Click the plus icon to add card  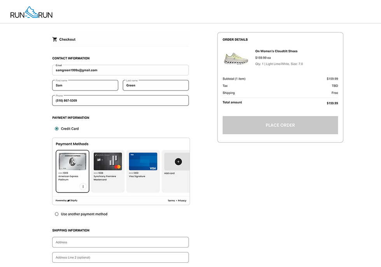178,162
